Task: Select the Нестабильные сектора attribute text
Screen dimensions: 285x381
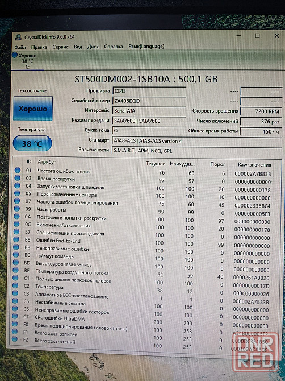Action: 60,303
